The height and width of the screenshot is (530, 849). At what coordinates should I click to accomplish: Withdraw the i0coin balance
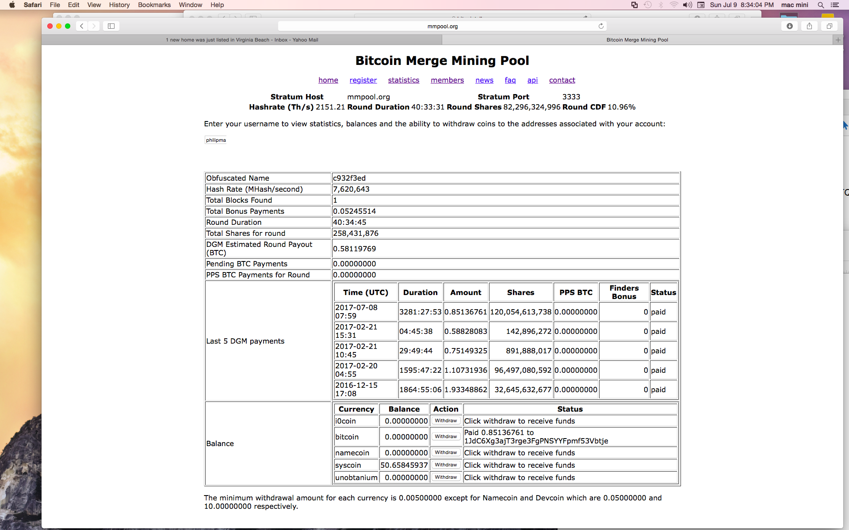point(446,421)
